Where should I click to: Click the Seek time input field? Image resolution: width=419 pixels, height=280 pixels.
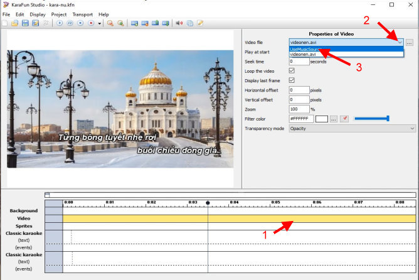[299, 62]
